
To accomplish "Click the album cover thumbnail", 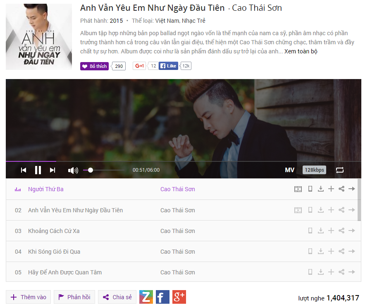I will (x=39, y=36).
